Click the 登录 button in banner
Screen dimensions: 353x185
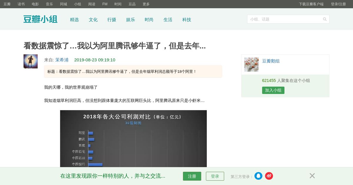click(x=215, y=176)
